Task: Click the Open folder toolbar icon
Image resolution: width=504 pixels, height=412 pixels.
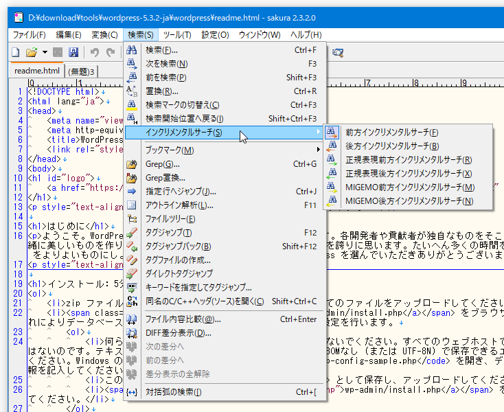Action: (32, 52)
